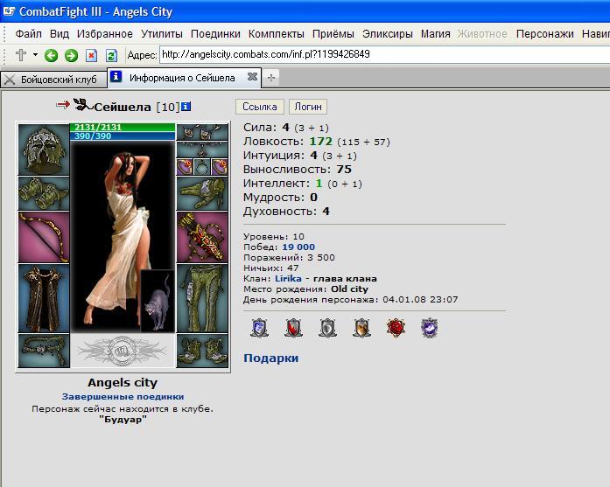
Task: Open the Приёмы menu
Action: point(333,34)
